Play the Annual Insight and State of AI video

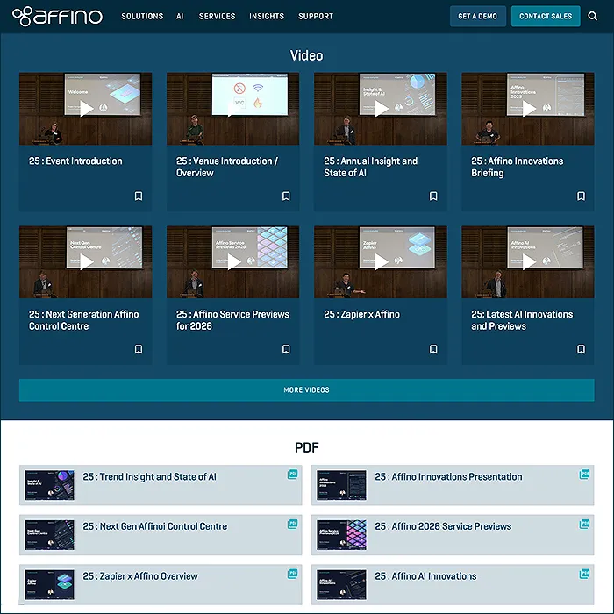(x=381, y=109)
